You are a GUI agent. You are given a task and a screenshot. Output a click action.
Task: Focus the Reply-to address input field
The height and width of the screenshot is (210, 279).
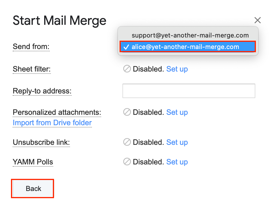click(x=189, y=91)
